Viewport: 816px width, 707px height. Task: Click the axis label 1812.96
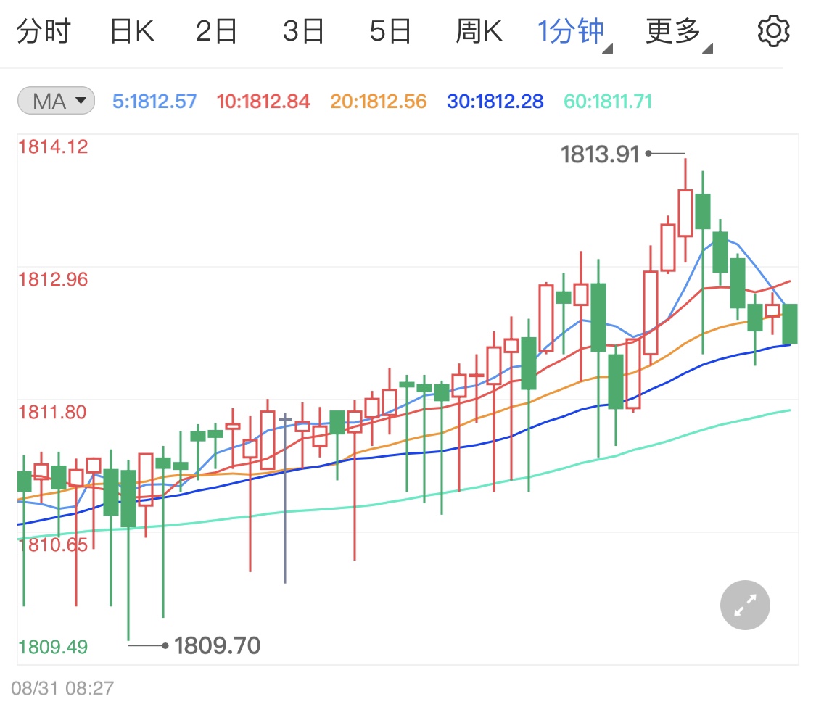[x=53, y=280]
